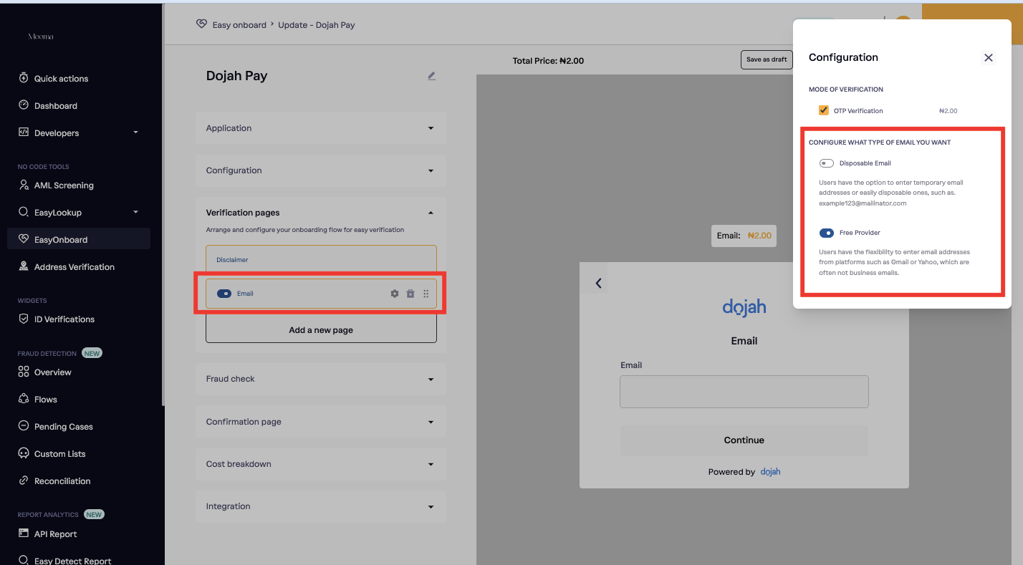Click the Email row drag handle icon

click(x=426, y=294)
